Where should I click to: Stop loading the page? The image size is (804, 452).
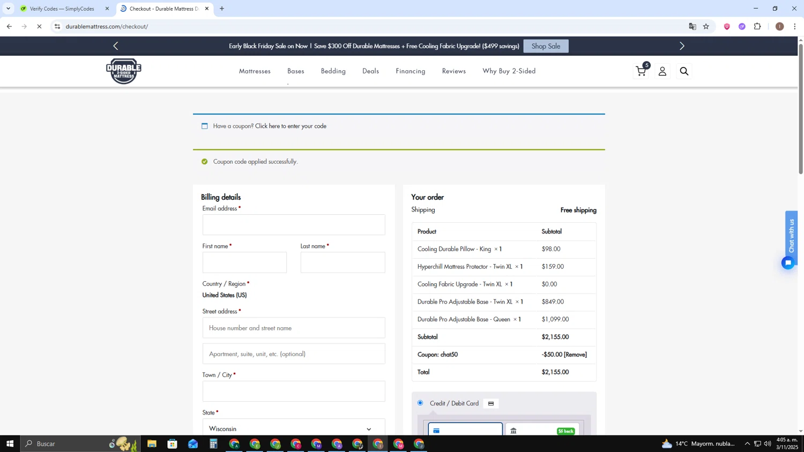click(x=39, y=26)
